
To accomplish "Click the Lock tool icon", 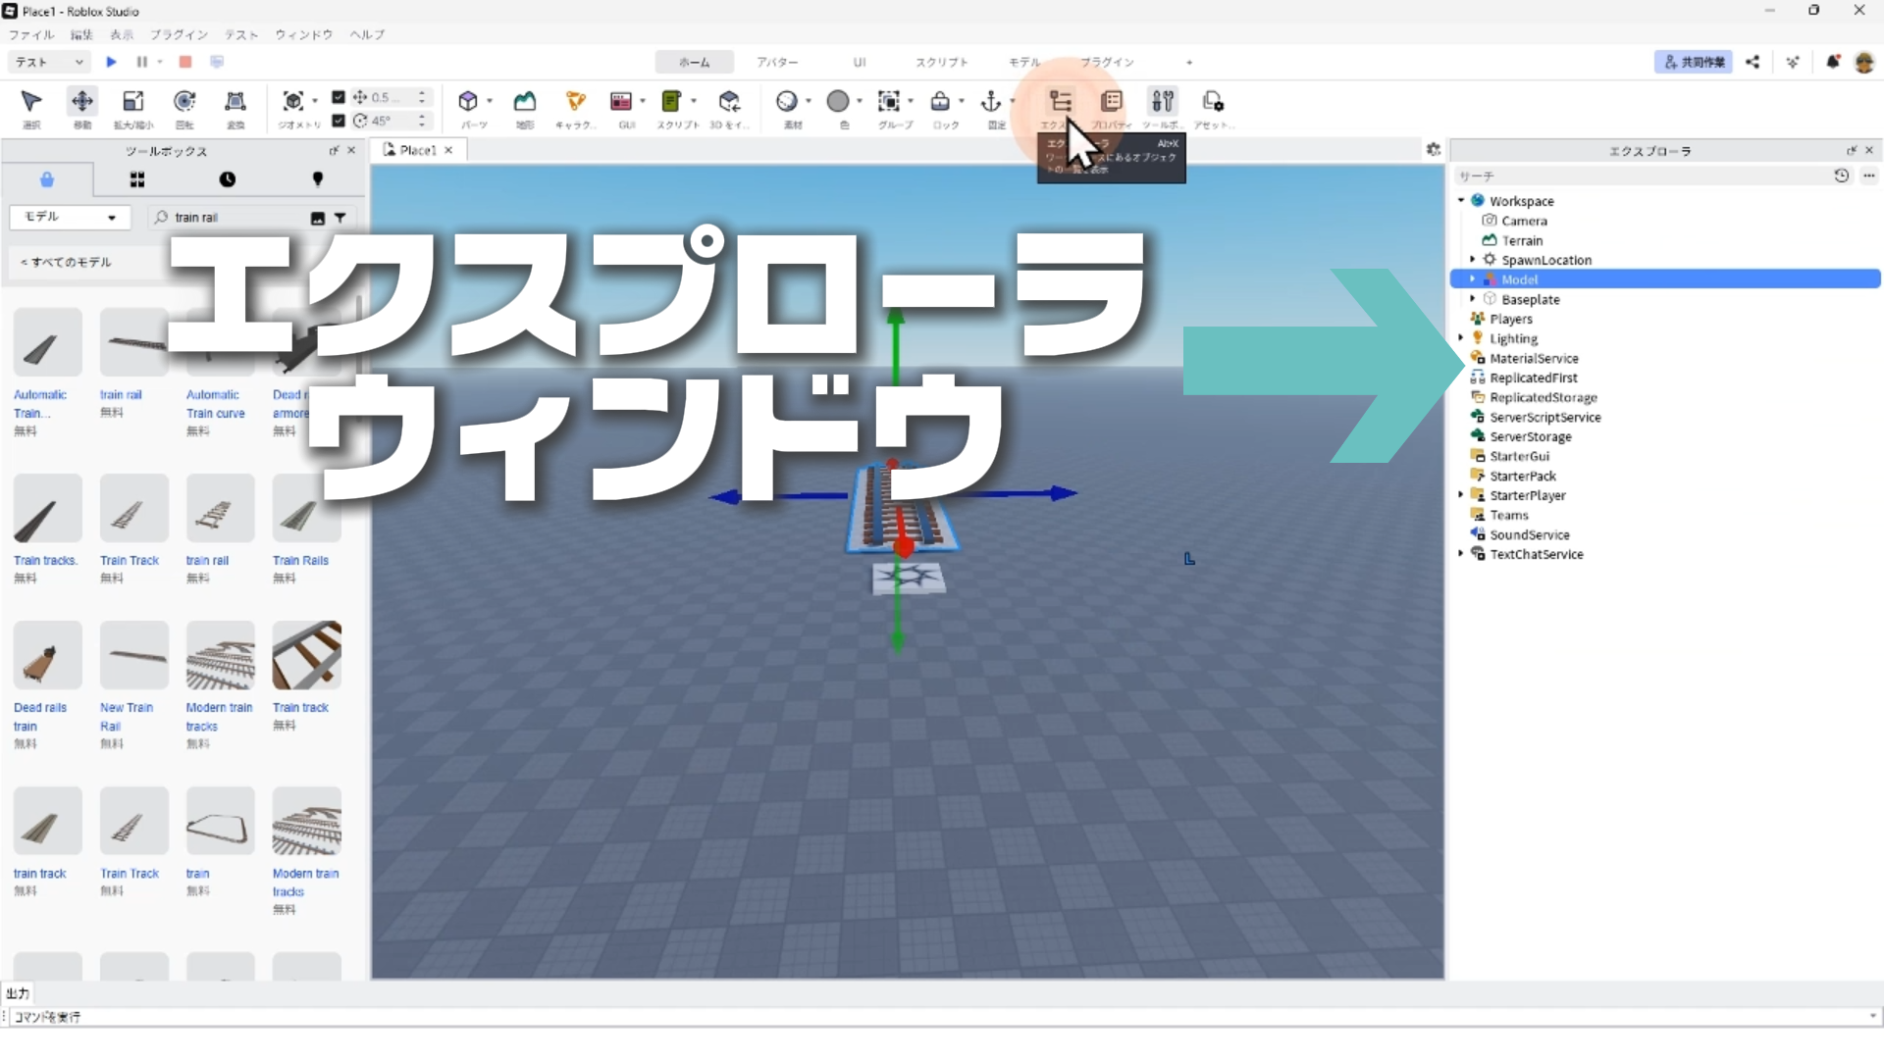I will (x=940, y=102).
